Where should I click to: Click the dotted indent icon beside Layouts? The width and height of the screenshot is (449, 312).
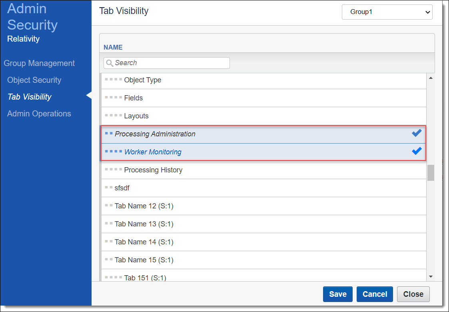click(114, 116)
